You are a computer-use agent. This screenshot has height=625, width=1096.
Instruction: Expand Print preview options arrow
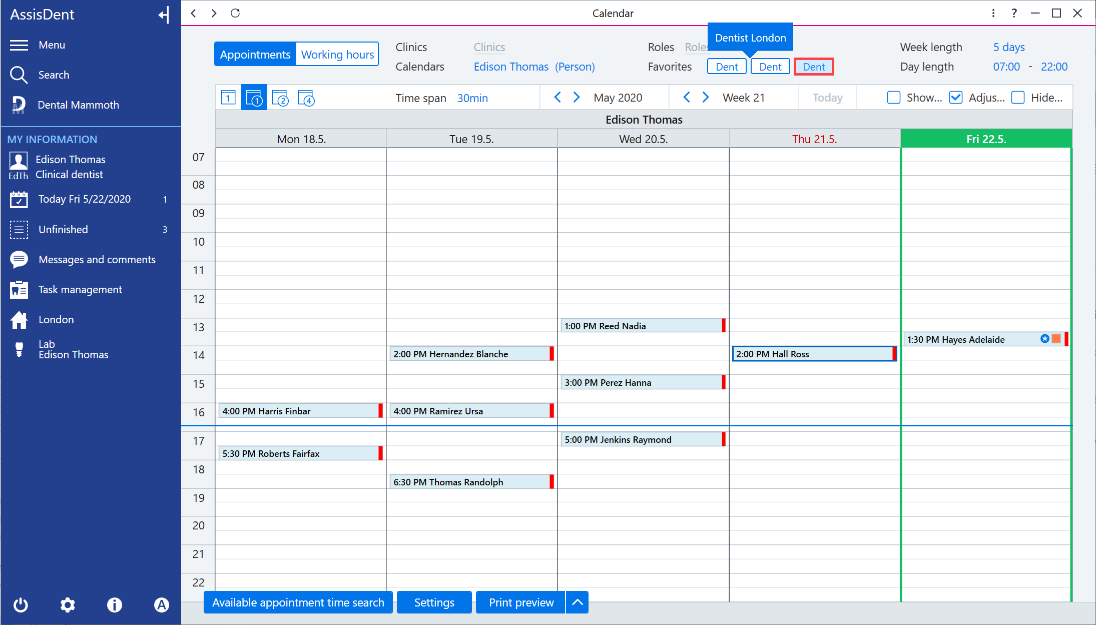coord(577,602)
